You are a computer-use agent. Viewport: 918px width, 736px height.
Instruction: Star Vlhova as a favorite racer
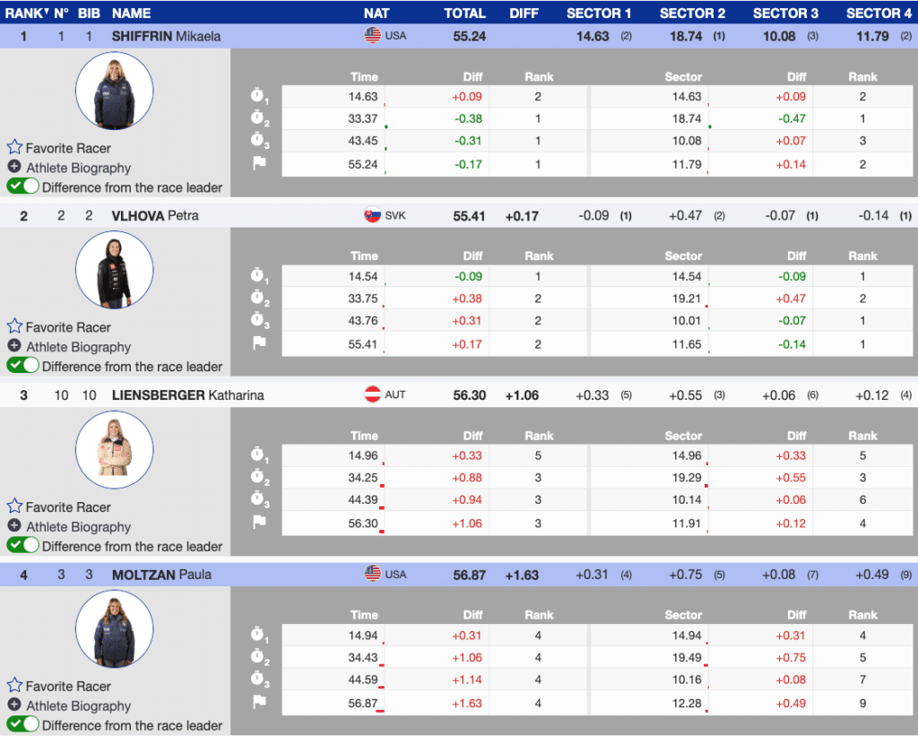click(14, 327)
